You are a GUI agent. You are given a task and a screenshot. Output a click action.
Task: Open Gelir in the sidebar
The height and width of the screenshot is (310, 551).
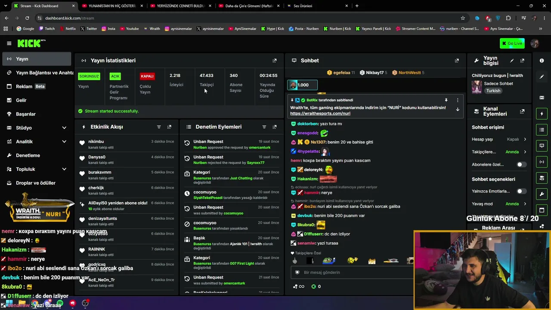point(36,100)
